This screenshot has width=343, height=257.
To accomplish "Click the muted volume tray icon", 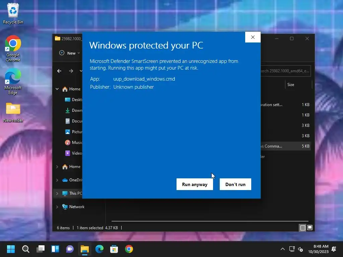I will [300, 249].
